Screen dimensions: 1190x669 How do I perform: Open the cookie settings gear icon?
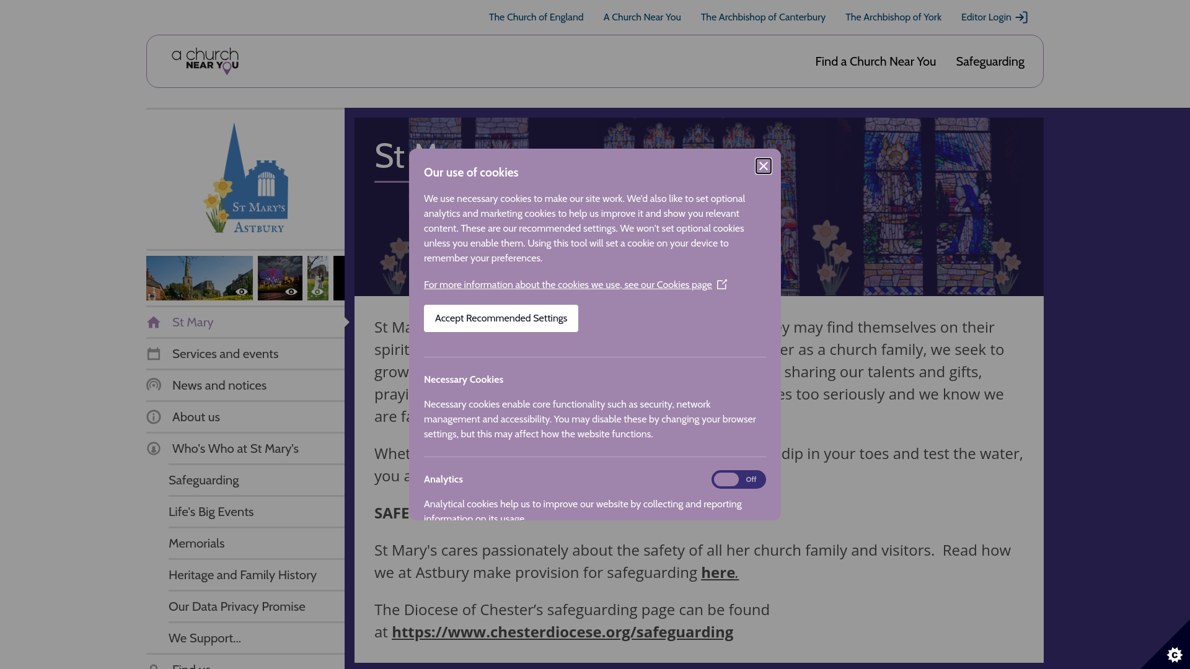1175,654
